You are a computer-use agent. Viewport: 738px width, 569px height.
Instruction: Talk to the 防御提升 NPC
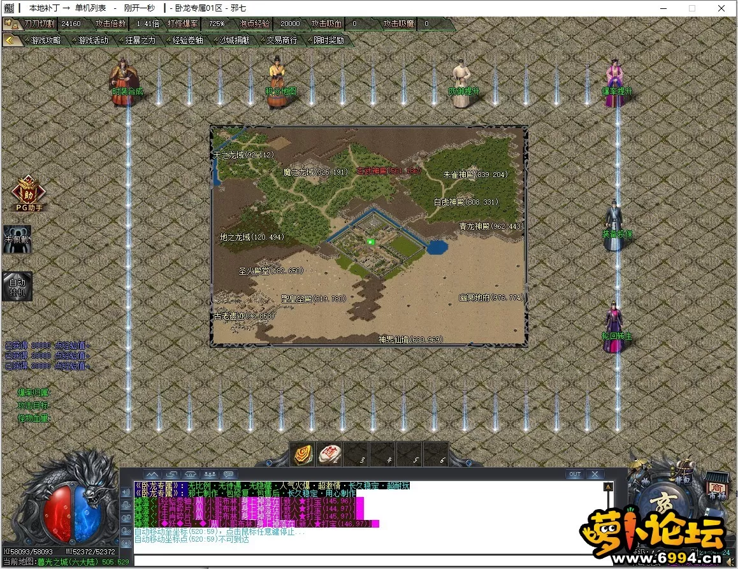pyautogui.click(x=462, y=82)
